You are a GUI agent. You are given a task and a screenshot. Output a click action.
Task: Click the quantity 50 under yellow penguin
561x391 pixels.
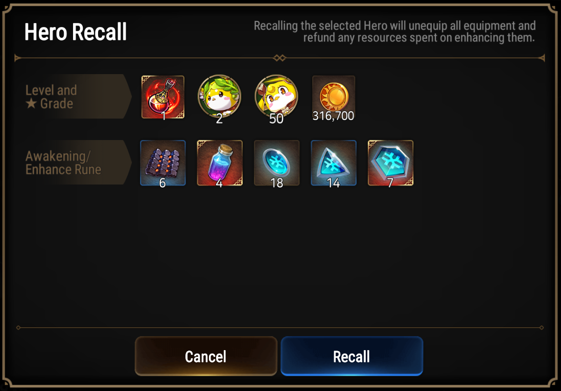pos(276,119)
